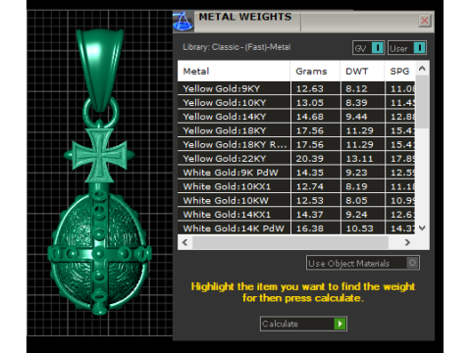Image resolution: width=471 pixels, height=353 pixels.
Task: Click the 14.68 grams value
Action: click(310, 117)
